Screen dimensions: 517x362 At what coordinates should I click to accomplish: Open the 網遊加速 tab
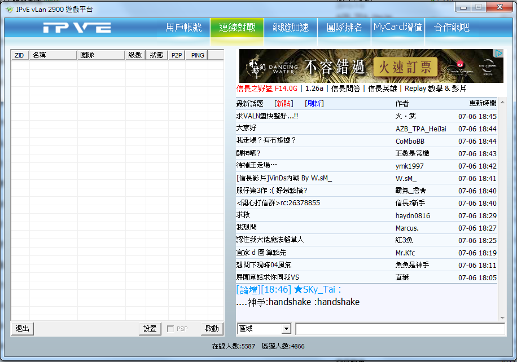[x=290, y=28]
